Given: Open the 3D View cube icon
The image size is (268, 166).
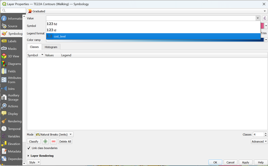Looking at the screenshot, I should tap(4, 56).
